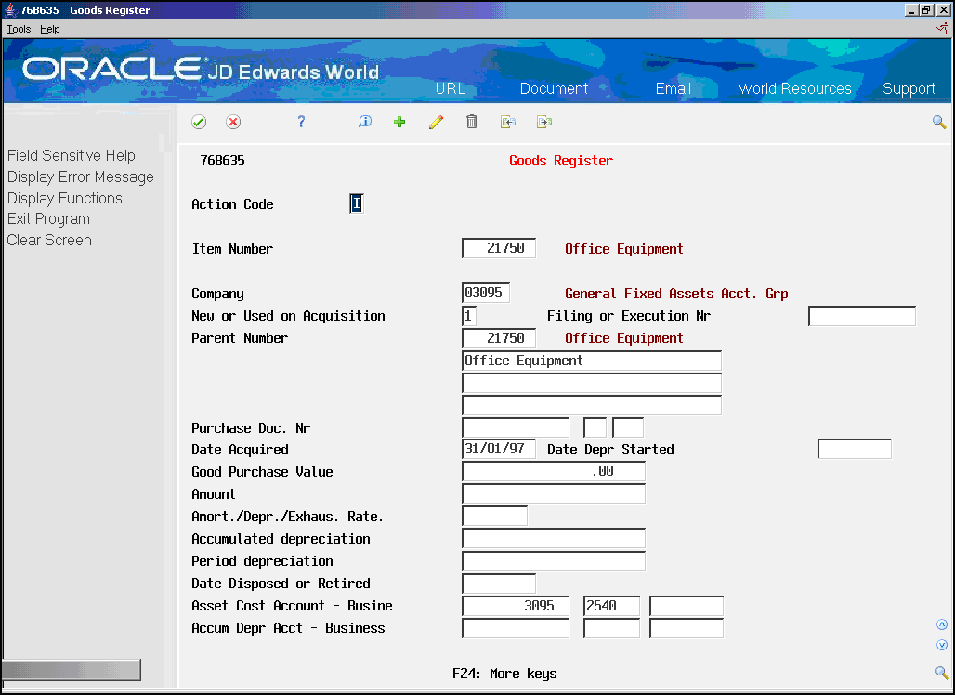Click the Date Acquired field

[499, 450]
